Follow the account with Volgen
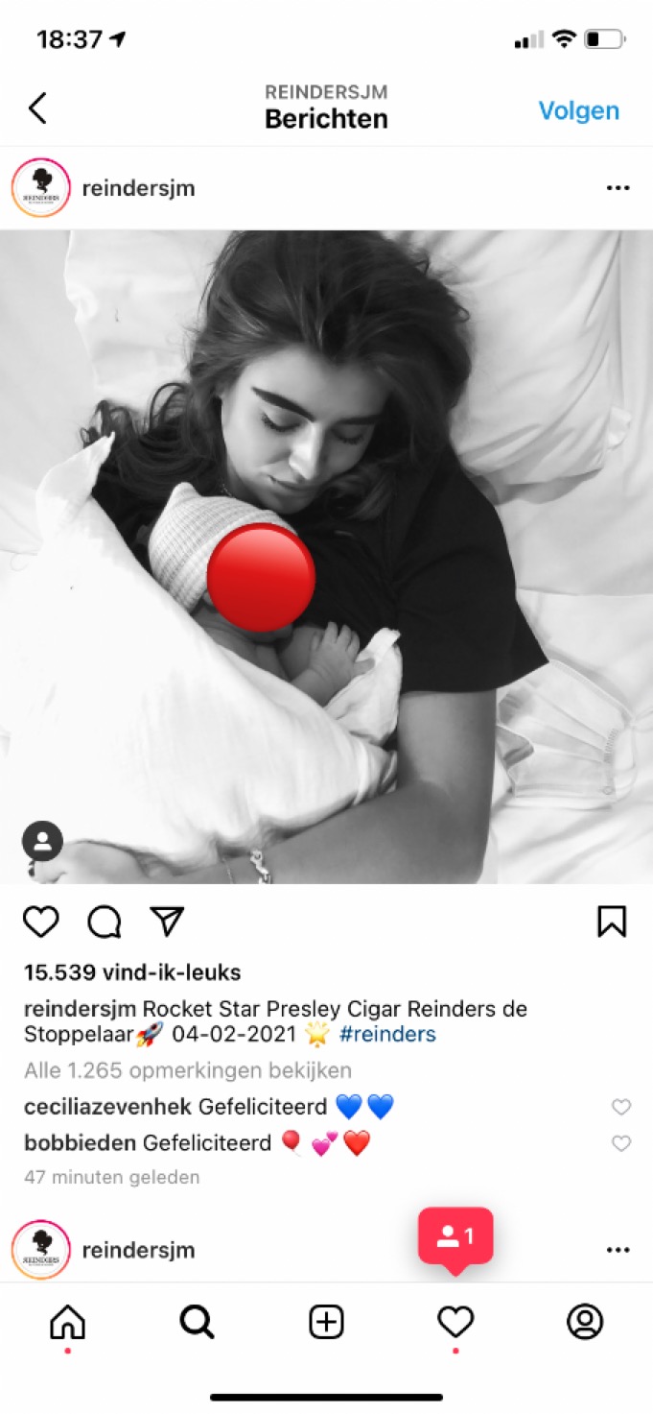This screenshot has height=1414, width=653. [x=579, y=110]
